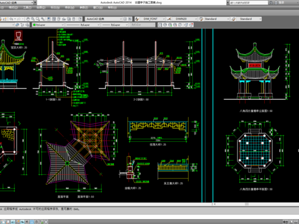This screenshot has height=224, width=299.
Task: Click the Zoom Previous icon
Action: point(43,19)
